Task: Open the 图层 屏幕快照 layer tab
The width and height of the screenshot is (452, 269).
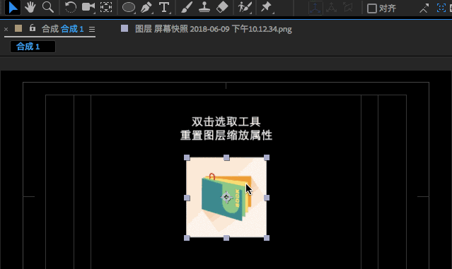Action: (x=214, y=29)
